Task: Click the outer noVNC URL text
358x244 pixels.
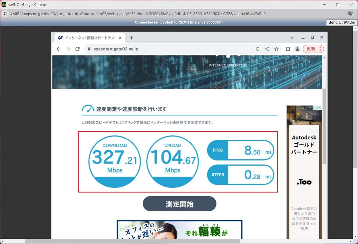Action: tap(138, 14)
